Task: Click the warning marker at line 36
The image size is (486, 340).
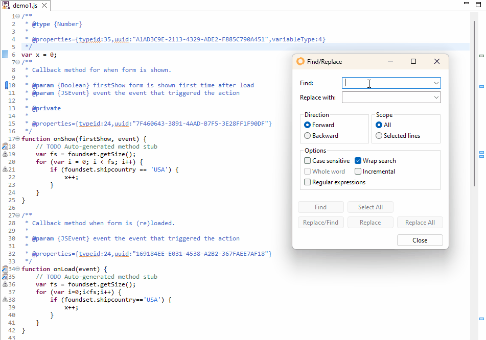Action: (x=5, y=284)
